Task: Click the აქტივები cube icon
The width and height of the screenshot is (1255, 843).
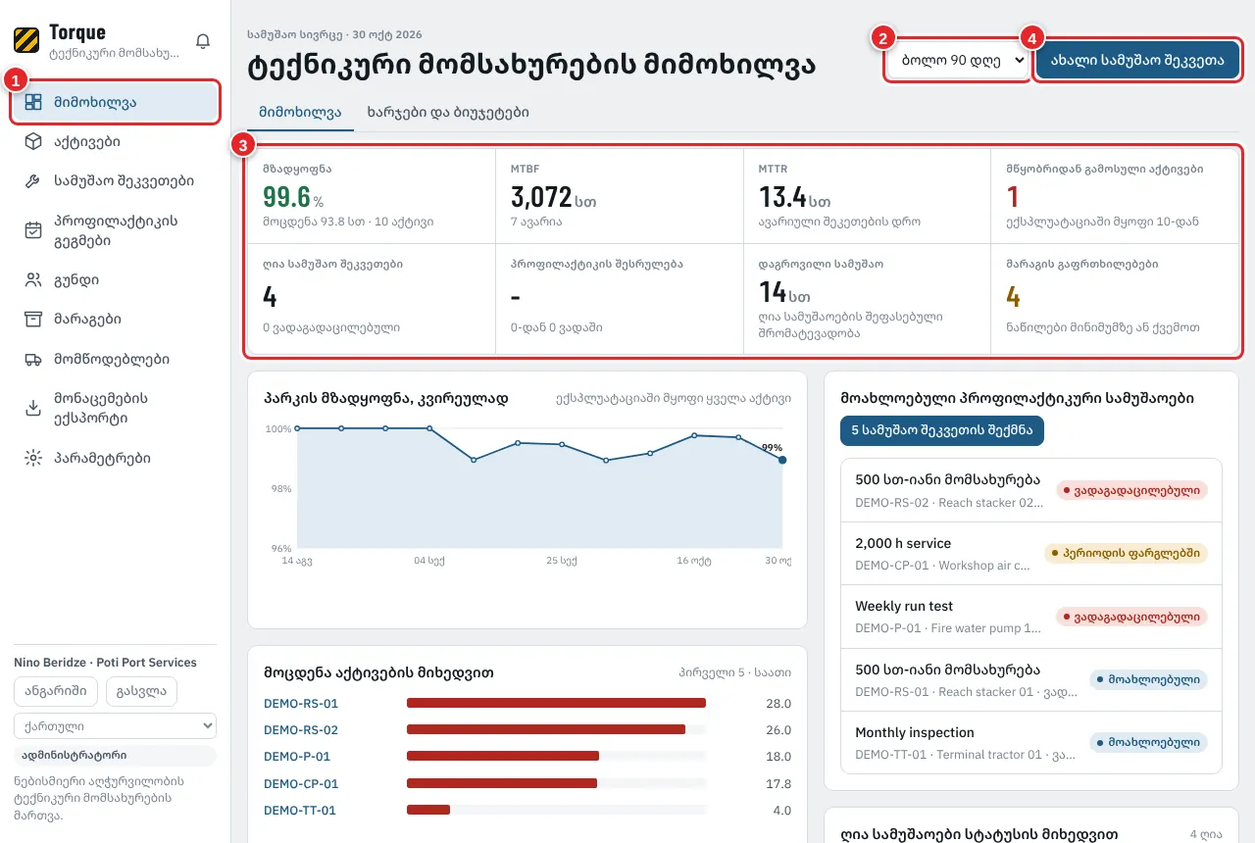Action: (x=33, y=141)
